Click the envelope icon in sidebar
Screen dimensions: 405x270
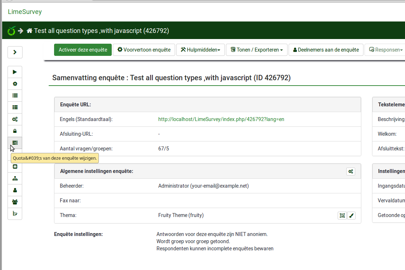coord(15,167)
